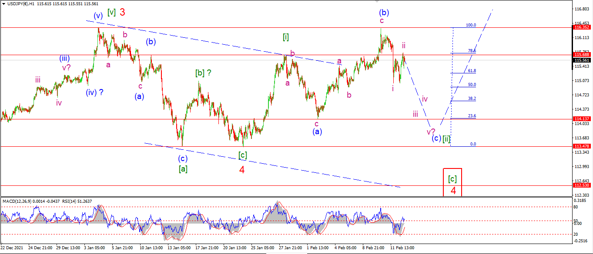The image size is (593, 254).
Task: Select the Fibonacci 100.0 level label
Action: pyautogui.click(x=471, y=25)
